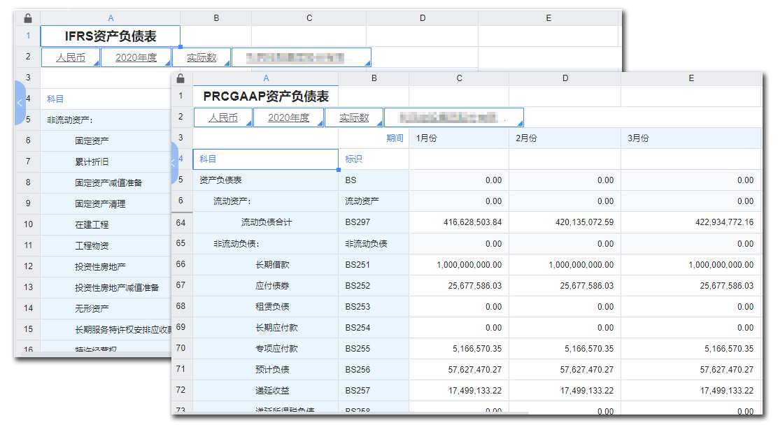The image size is (778, 432).
Task: Select the 无形资产 row in IFRS sheet
Action: 106,308
